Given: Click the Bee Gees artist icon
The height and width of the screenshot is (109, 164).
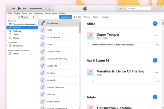Looking at the screenshot, I should (43, 73).
